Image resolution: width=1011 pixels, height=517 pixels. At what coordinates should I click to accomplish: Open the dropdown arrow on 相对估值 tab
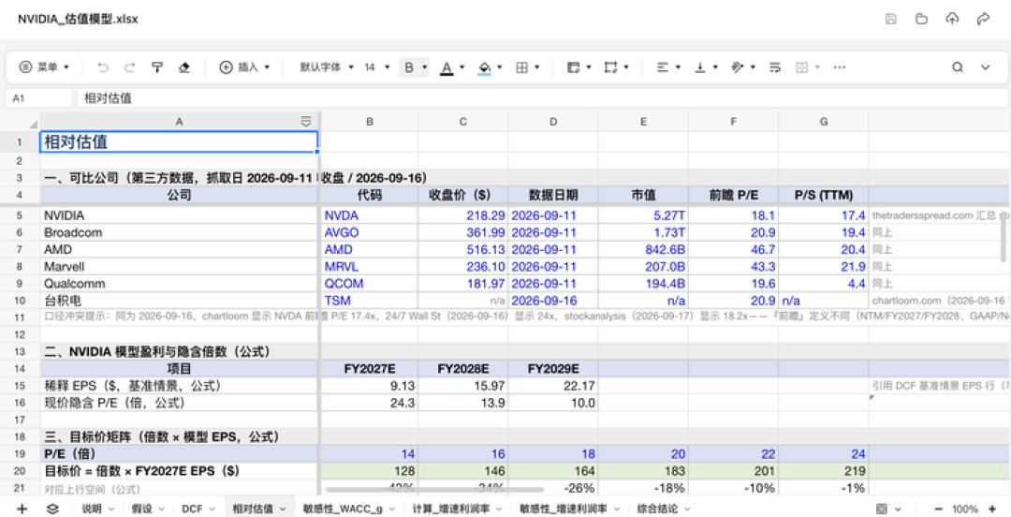(x=283, y=510)
